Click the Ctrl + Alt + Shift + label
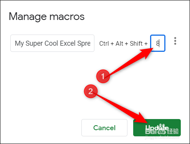 pos(123,43)
